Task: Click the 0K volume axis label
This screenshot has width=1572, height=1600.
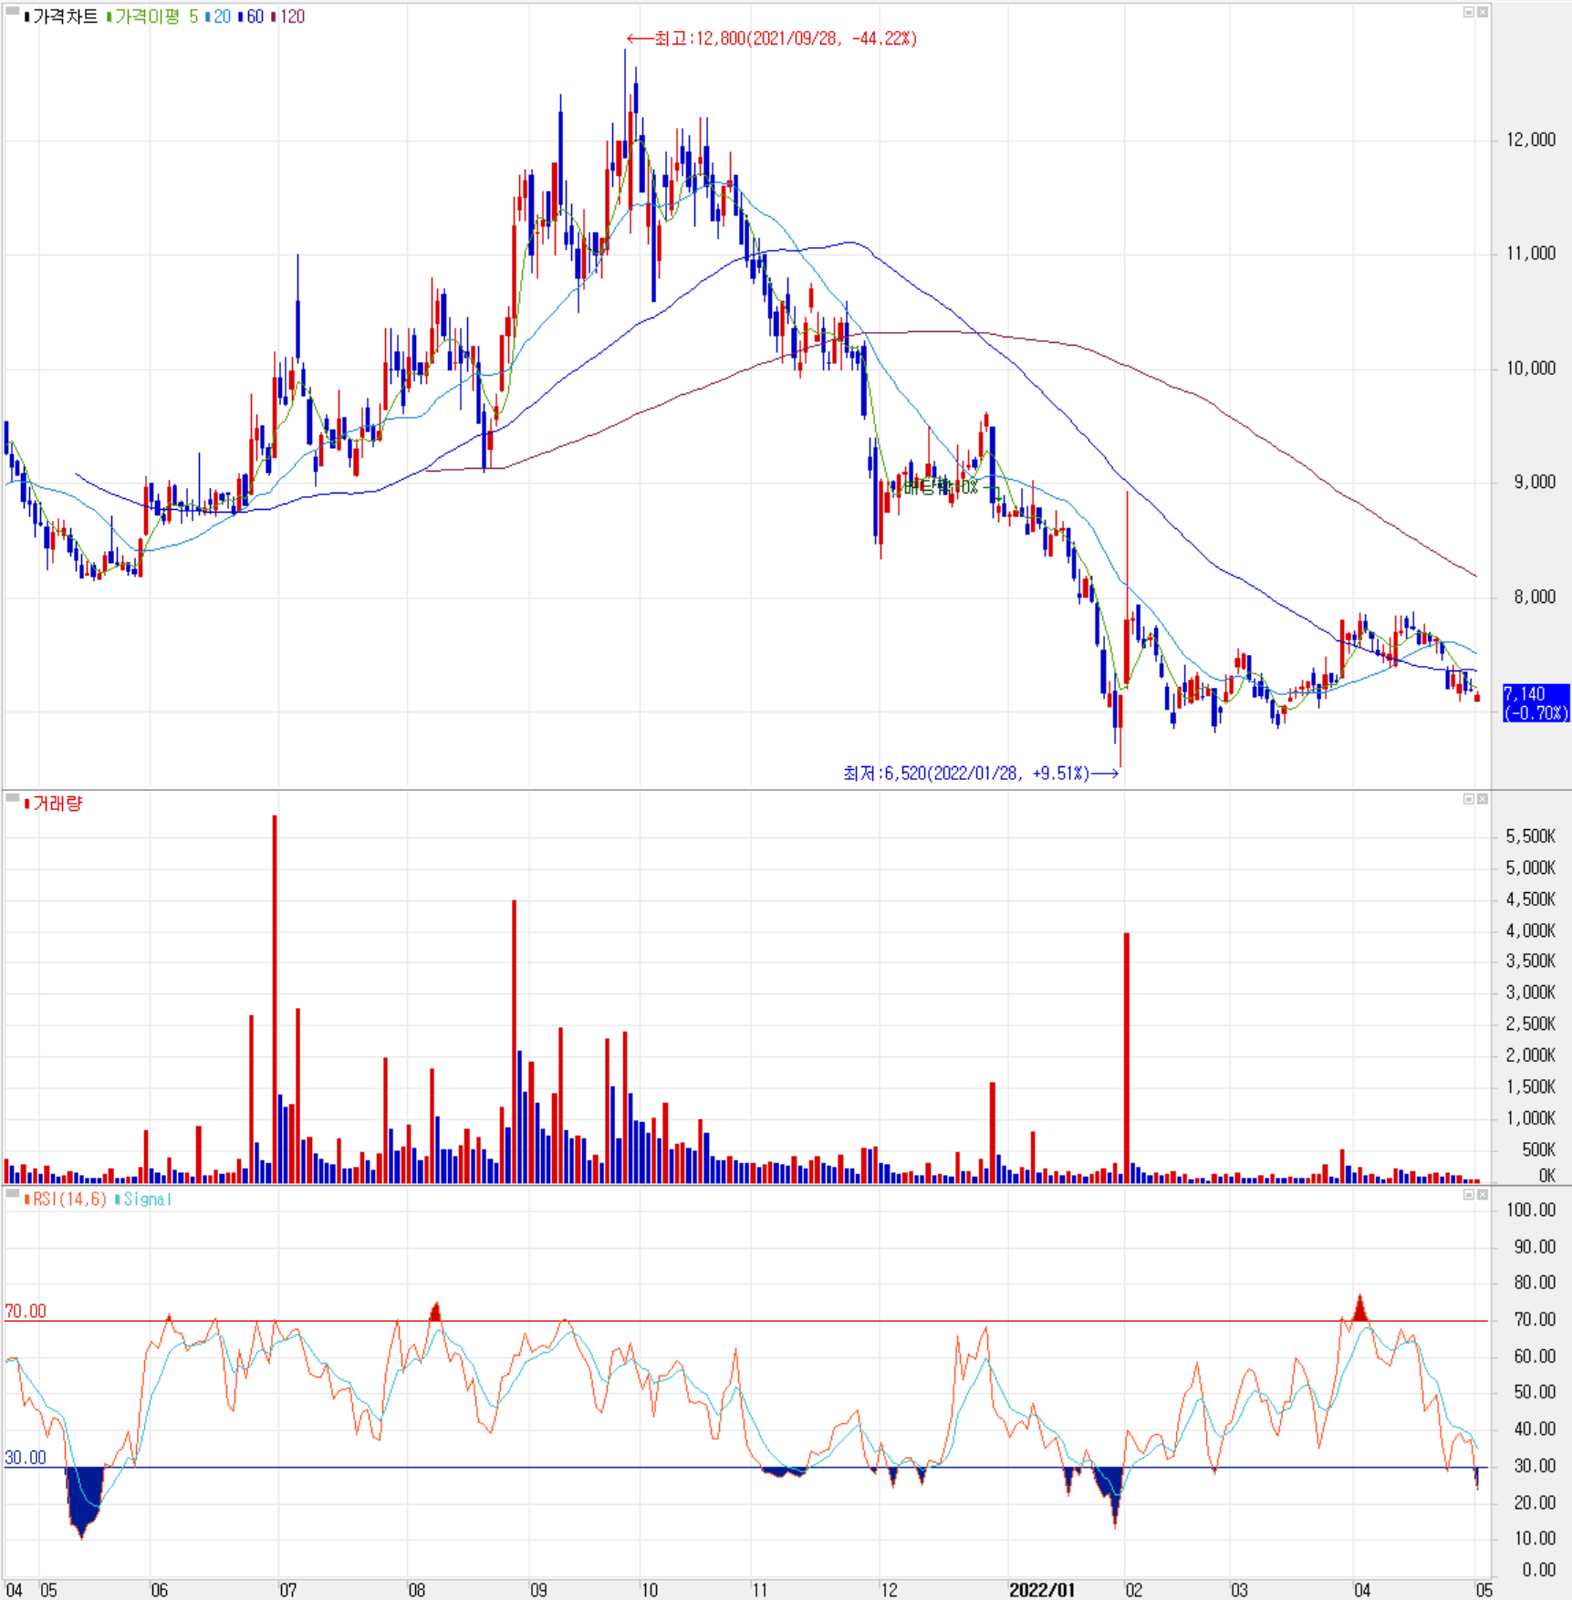Action: click(1546, 1176)
